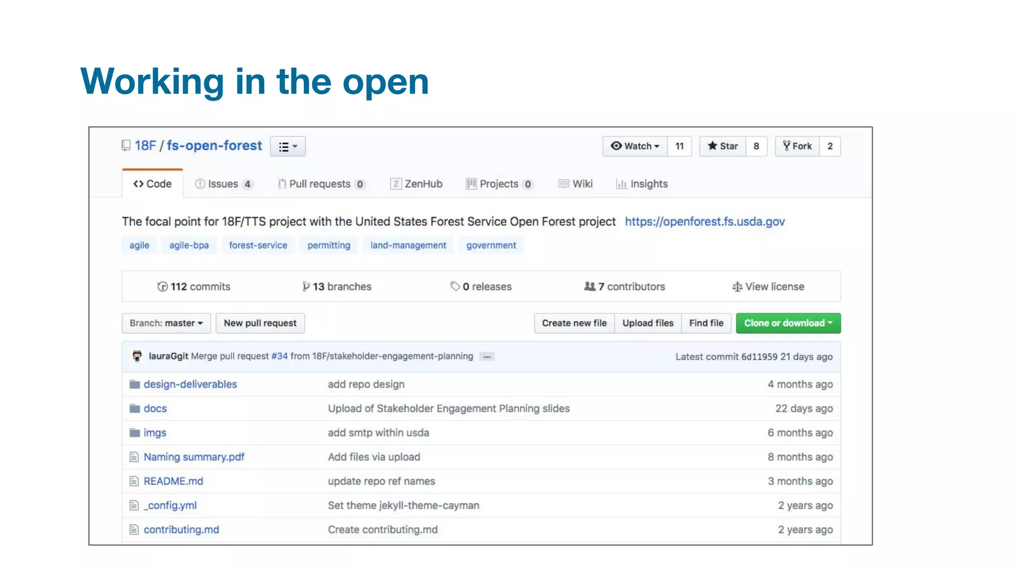
Task: Open the Clone or download menu
Action: 788,323
